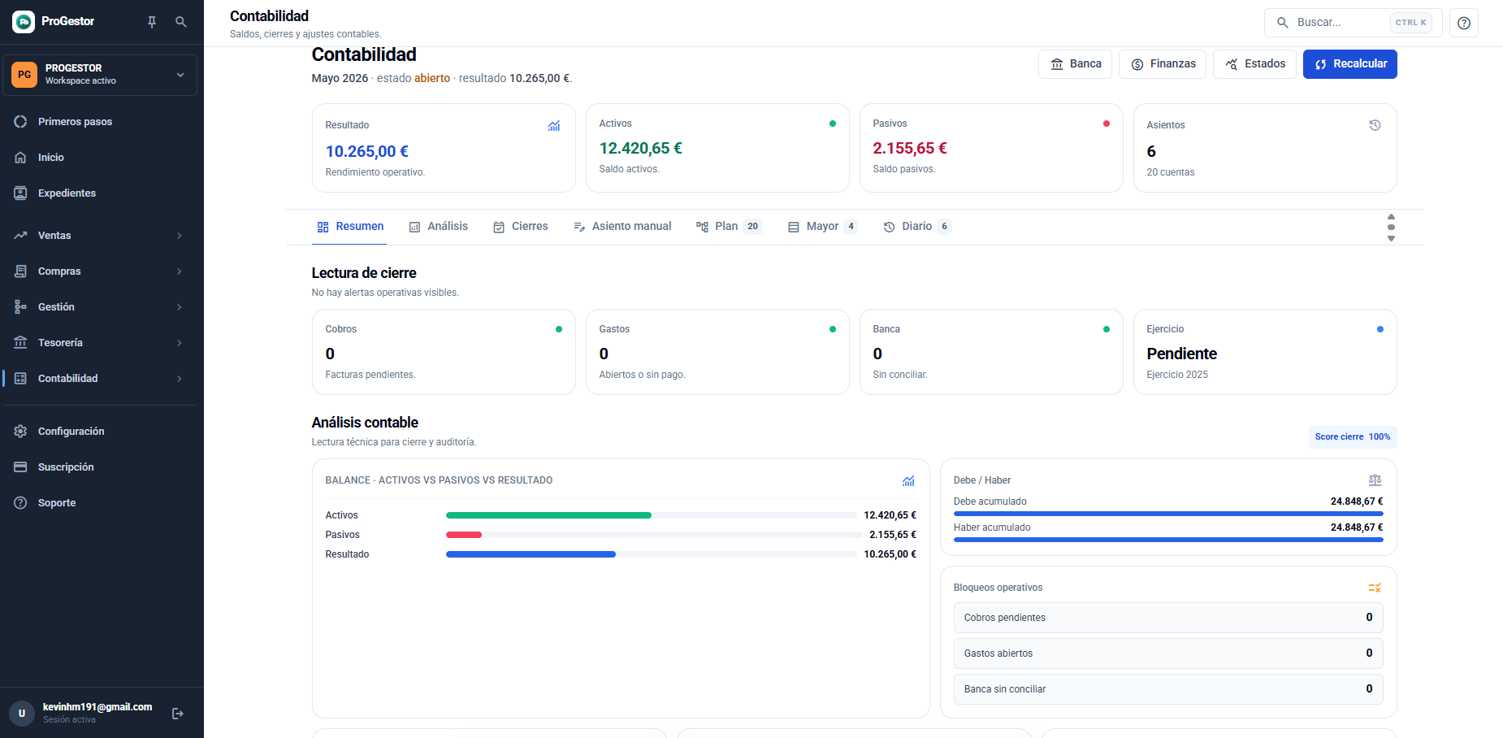Click the Expedientes sidebar icon
The image size is (1503, 738).
click(20, 193)
